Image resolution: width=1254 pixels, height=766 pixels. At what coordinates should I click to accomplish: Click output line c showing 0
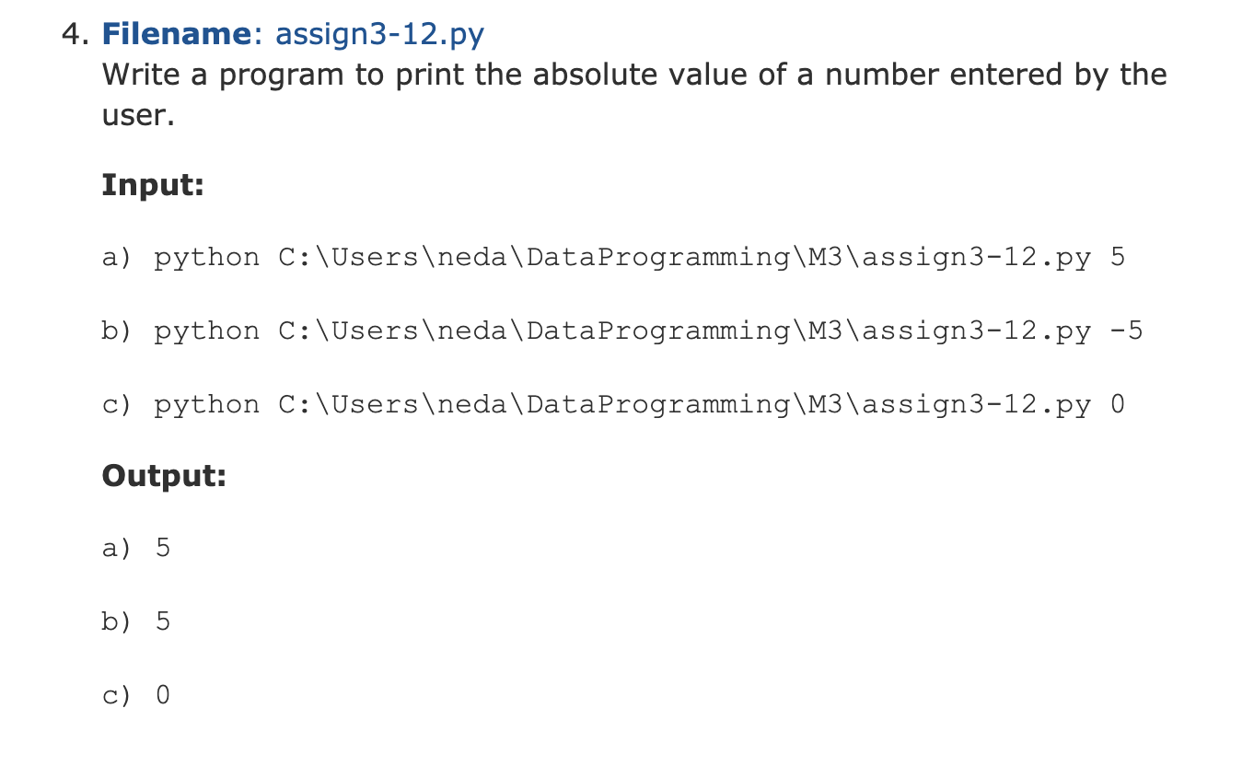tap(136, 696)
